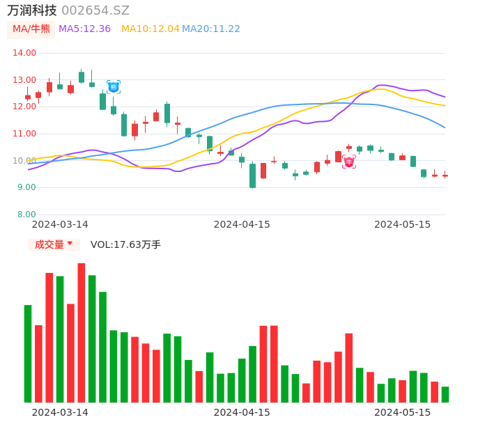Viewport: 478px width, 422px height.
Task: Click the 万润科技 stock name
Action: pyautogui.click(x=32, y=10)
